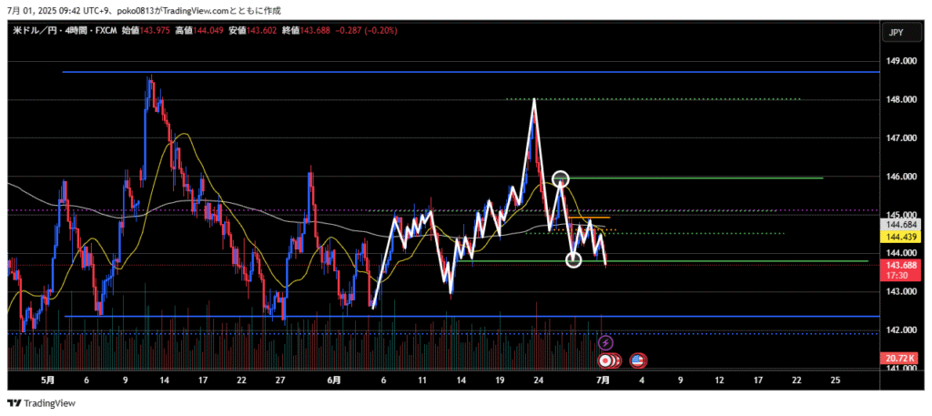Click the purple lightning event icon

(x=607, y=342)
